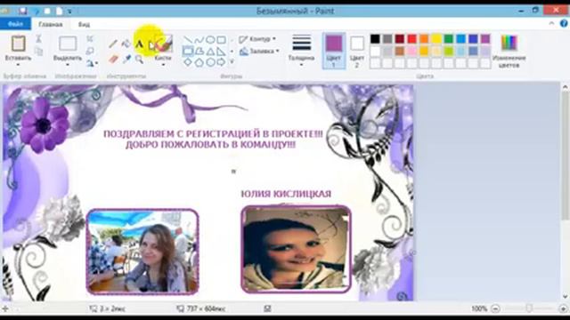Click the Brushes tool icon
Image resolution: width=570 pixels, height=320 pixels.
click(x=163, y=44)
